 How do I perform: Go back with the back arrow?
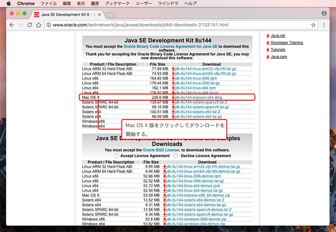coord(12,25)
